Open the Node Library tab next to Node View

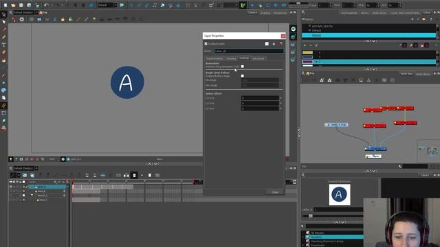click(423, 74)
